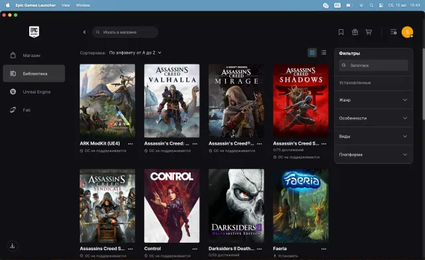The width and height of the screenshot is (425, 260).
Task: Toggle the Установленные filter
Action: 373,83
